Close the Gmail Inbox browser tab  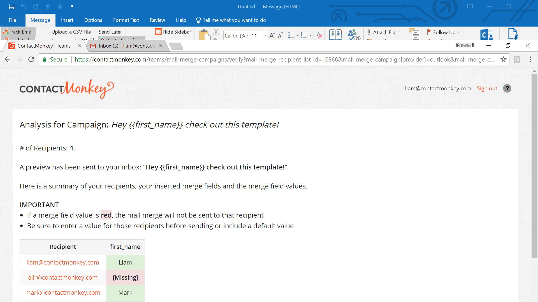161,46
